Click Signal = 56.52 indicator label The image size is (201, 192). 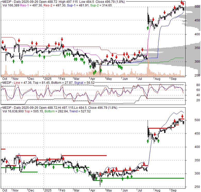[84, 83]
